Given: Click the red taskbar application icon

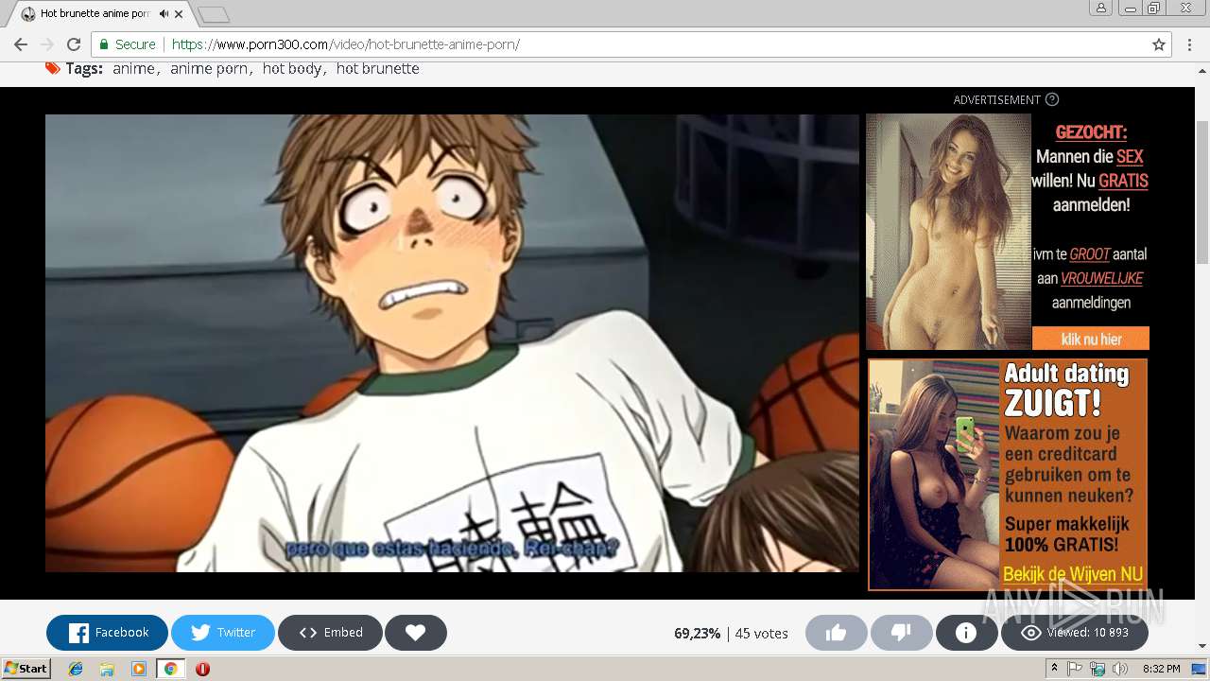Looking at the screenshot, I should (202, 669).
